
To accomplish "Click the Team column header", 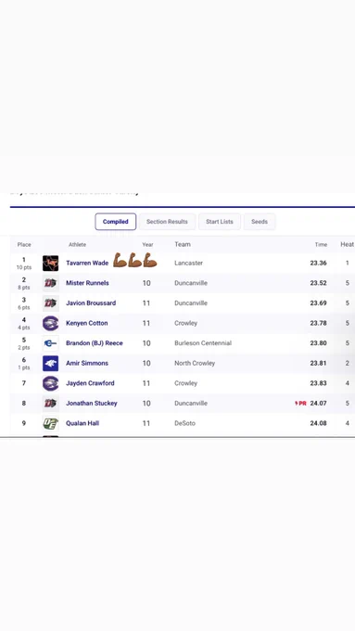I will [x=183, y=244].
